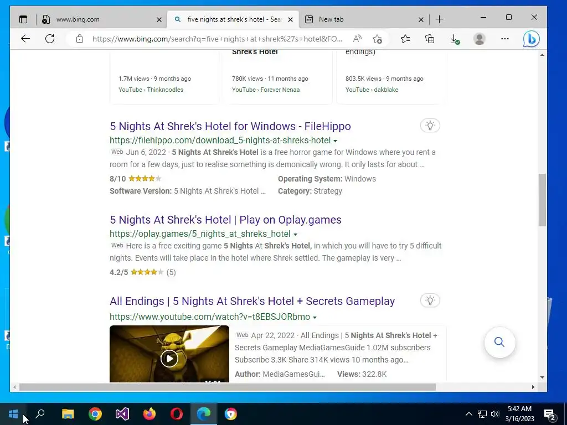Viewport: 567px width, 425px height.
Task: Open the Favorites list icon
Action: [x=405, y=39]
